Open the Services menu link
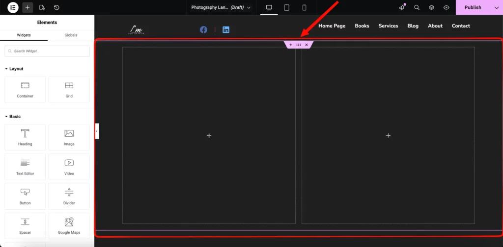Viewport: 503px width, 247px height. point(388,26)
